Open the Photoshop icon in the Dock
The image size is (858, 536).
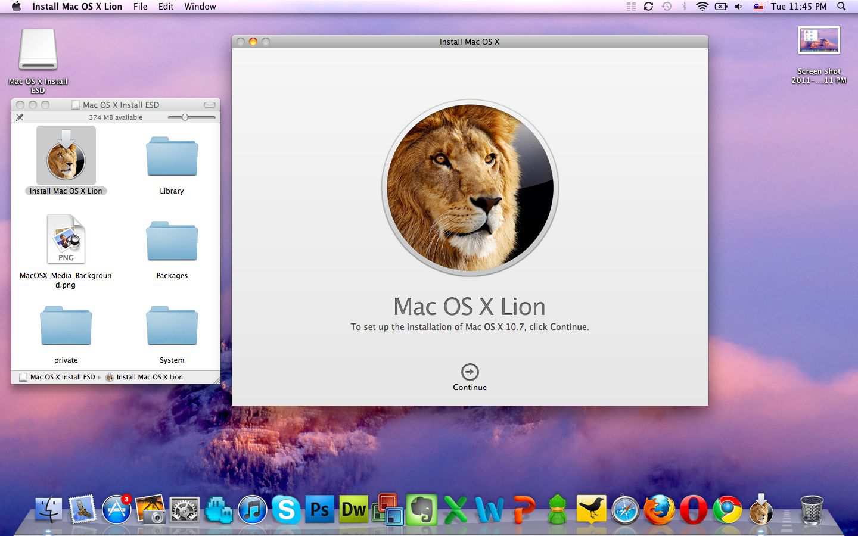(x=320, y=510)
